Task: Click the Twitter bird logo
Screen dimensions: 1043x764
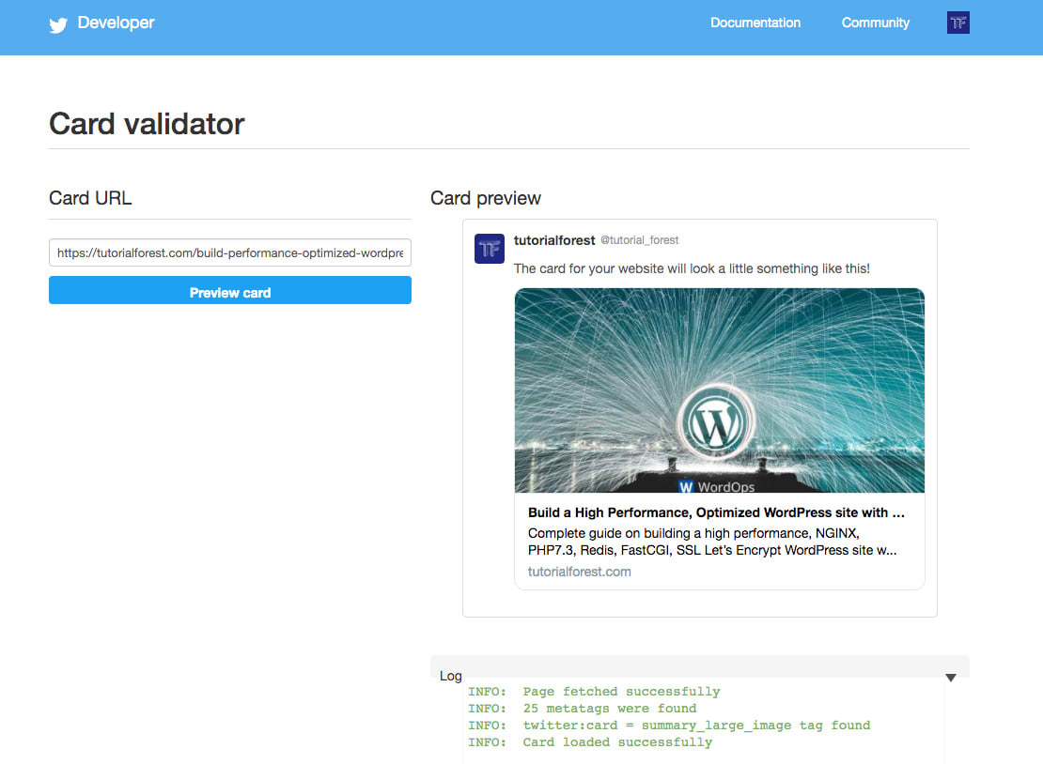Action: [58, 24]
